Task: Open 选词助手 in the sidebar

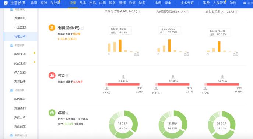Action: (x=20, y=81)
